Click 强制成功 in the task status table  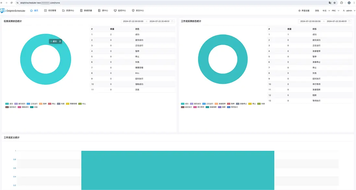(x=139, y=84)
